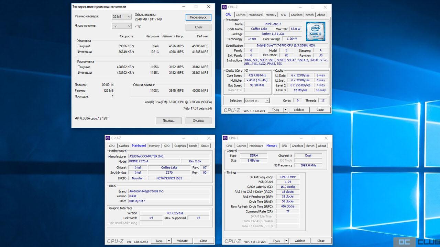Open CPU tab in the Memory window
This screenshot has width=440, height=247.
tap(229, 146)
